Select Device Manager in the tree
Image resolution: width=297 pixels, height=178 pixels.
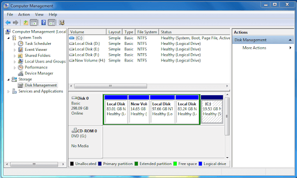[39, 74]
